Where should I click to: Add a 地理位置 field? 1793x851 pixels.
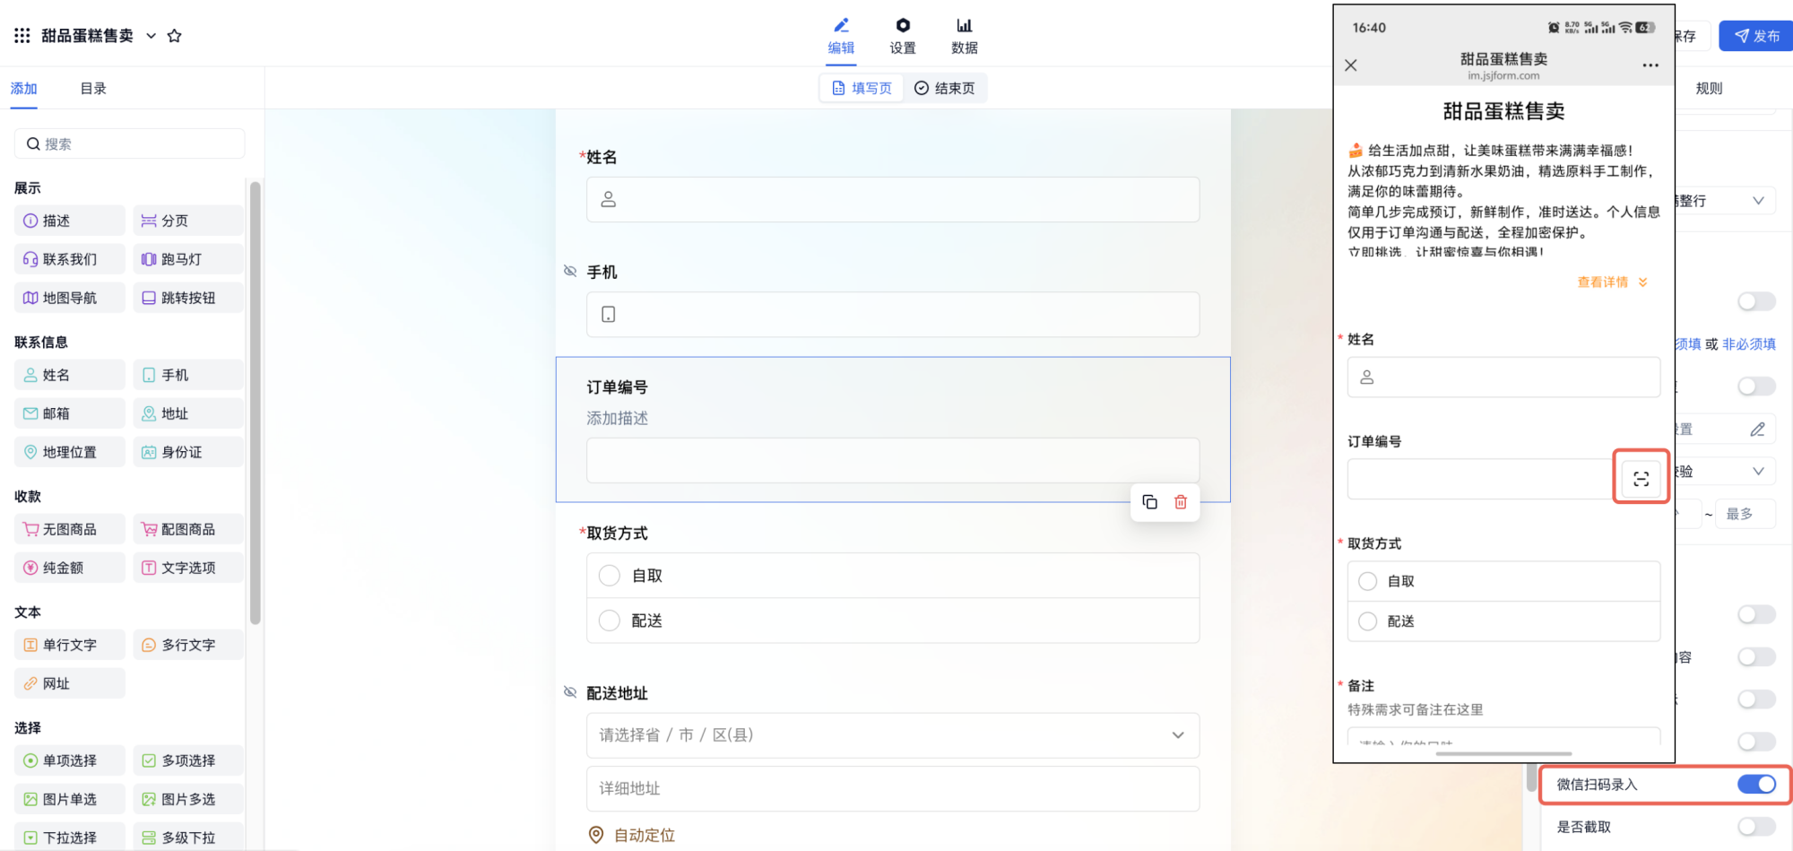(70, 452)
